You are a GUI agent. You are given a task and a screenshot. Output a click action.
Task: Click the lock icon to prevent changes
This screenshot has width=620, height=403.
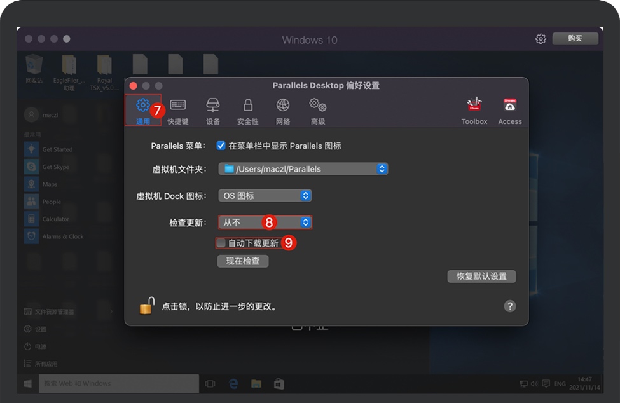point(147,306)
